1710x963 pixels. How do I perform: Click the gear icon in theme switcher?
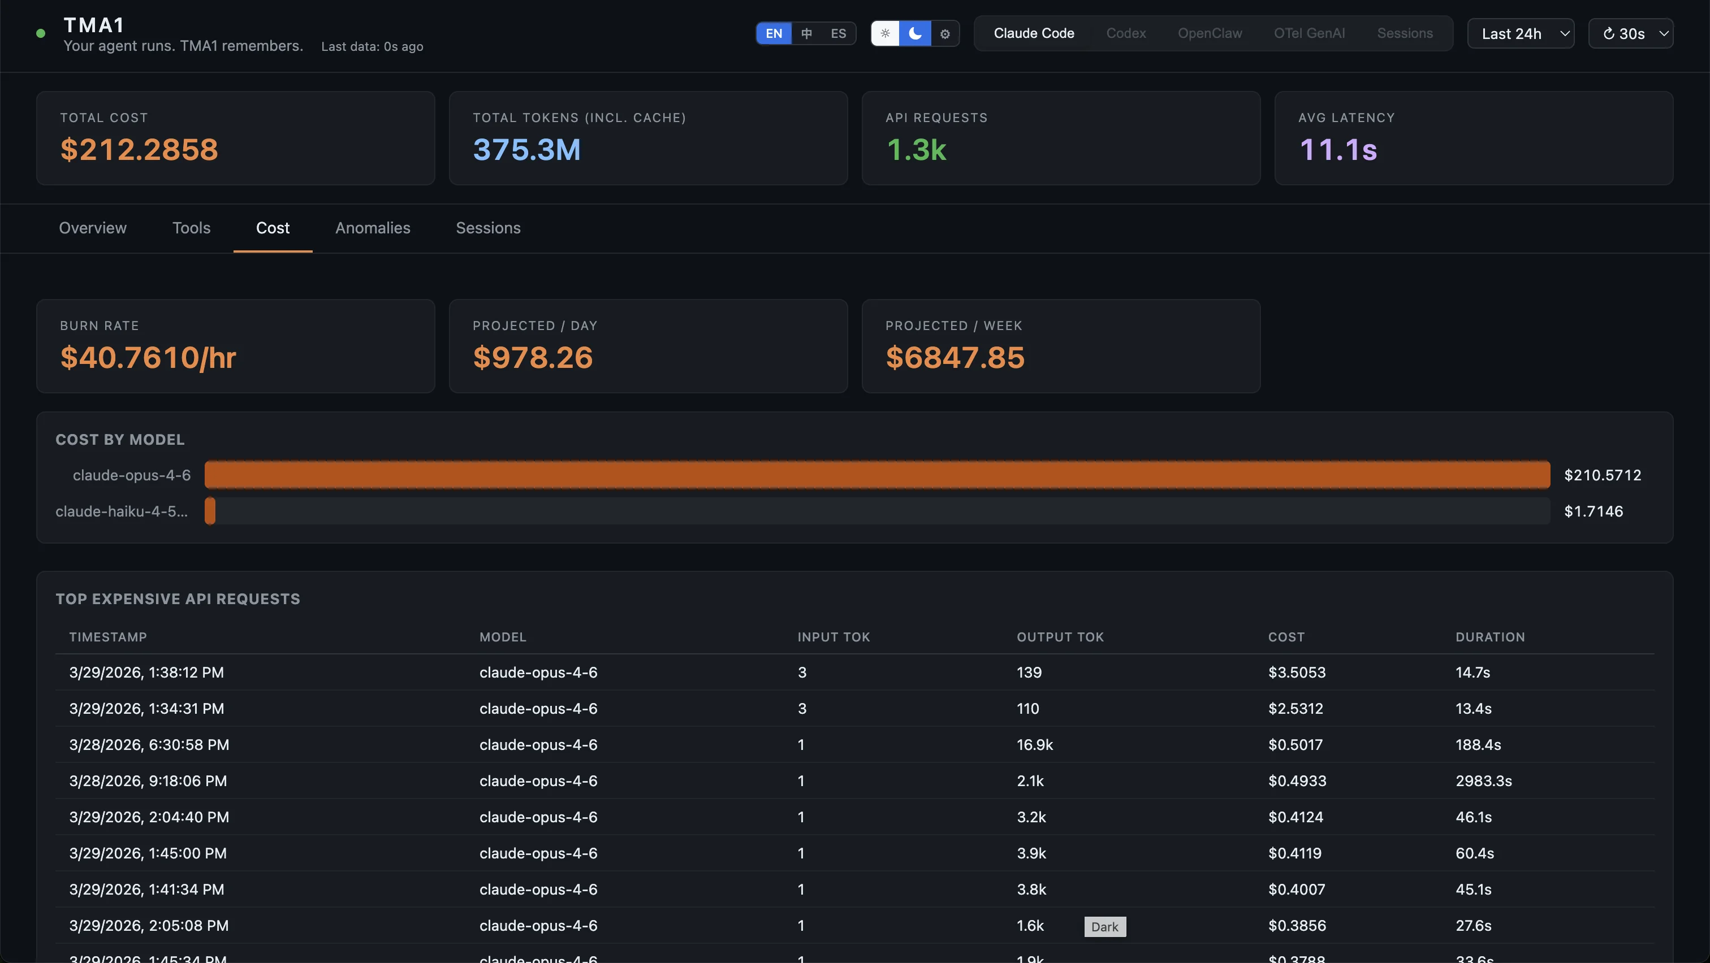pyautogui.click(x=944, y=33)
